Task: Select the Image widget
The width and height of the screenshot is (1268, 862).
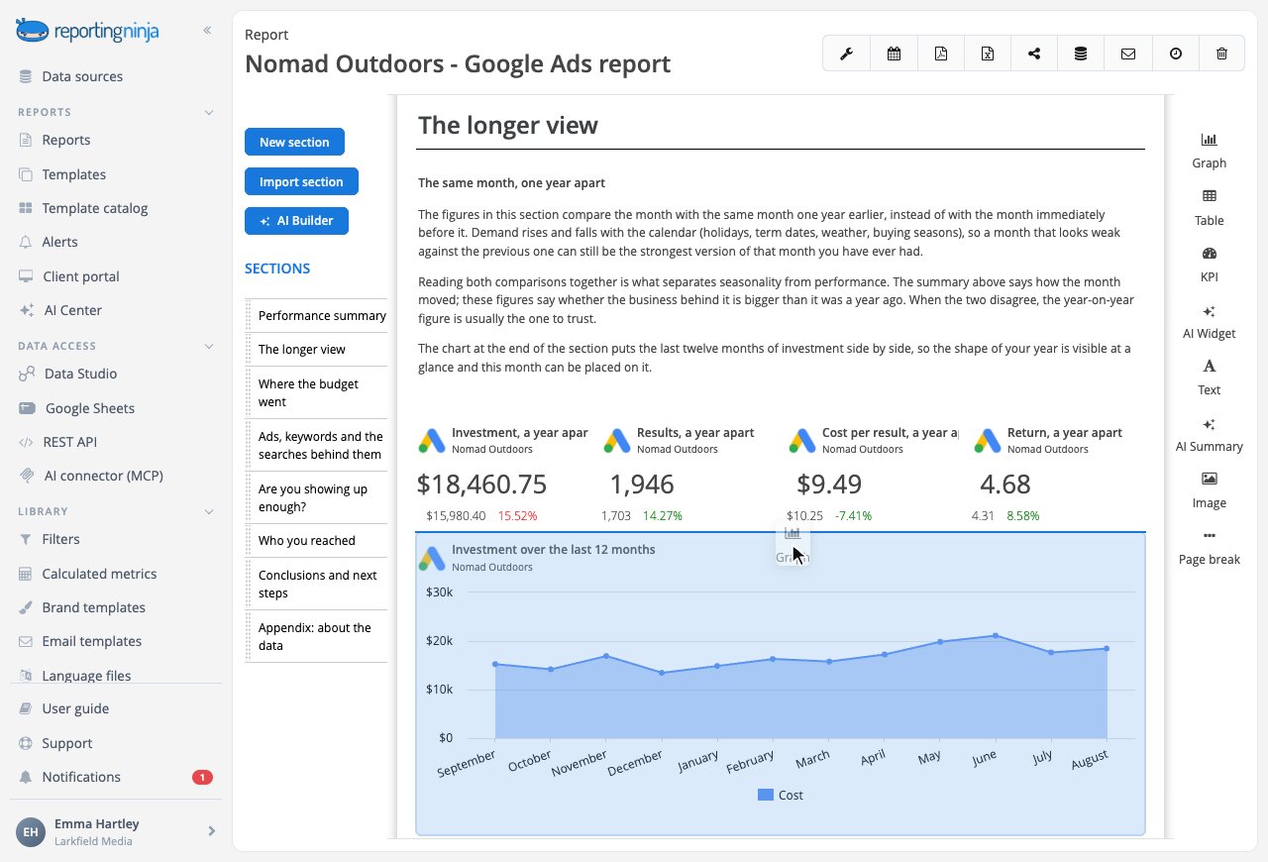Action: [x=1210, y=490]
